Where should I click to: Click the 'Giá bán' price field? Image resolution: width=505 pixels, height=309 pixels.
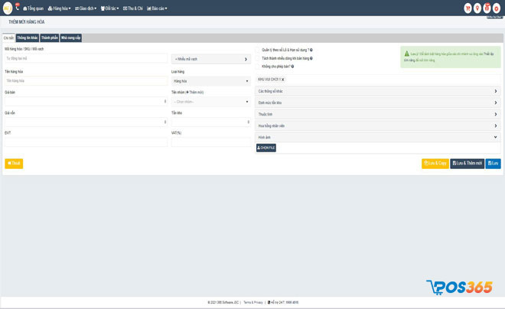(x=86, y=102)
